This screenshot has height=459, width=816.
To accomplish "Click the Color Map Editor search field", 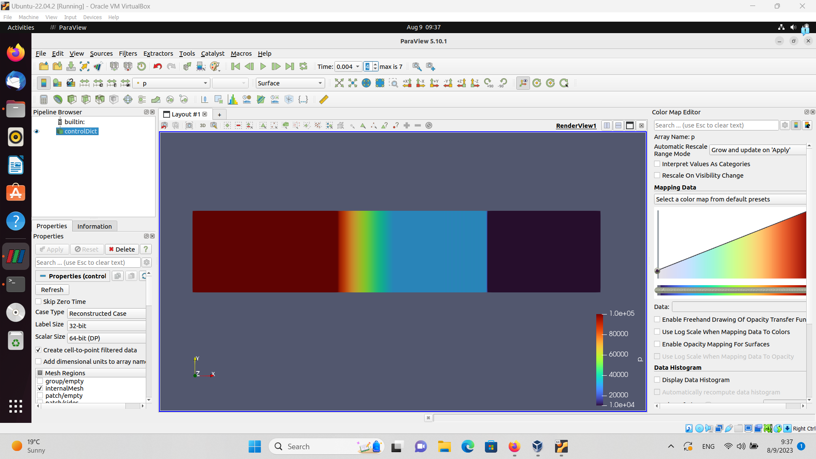I will click(x=716, y=125).
